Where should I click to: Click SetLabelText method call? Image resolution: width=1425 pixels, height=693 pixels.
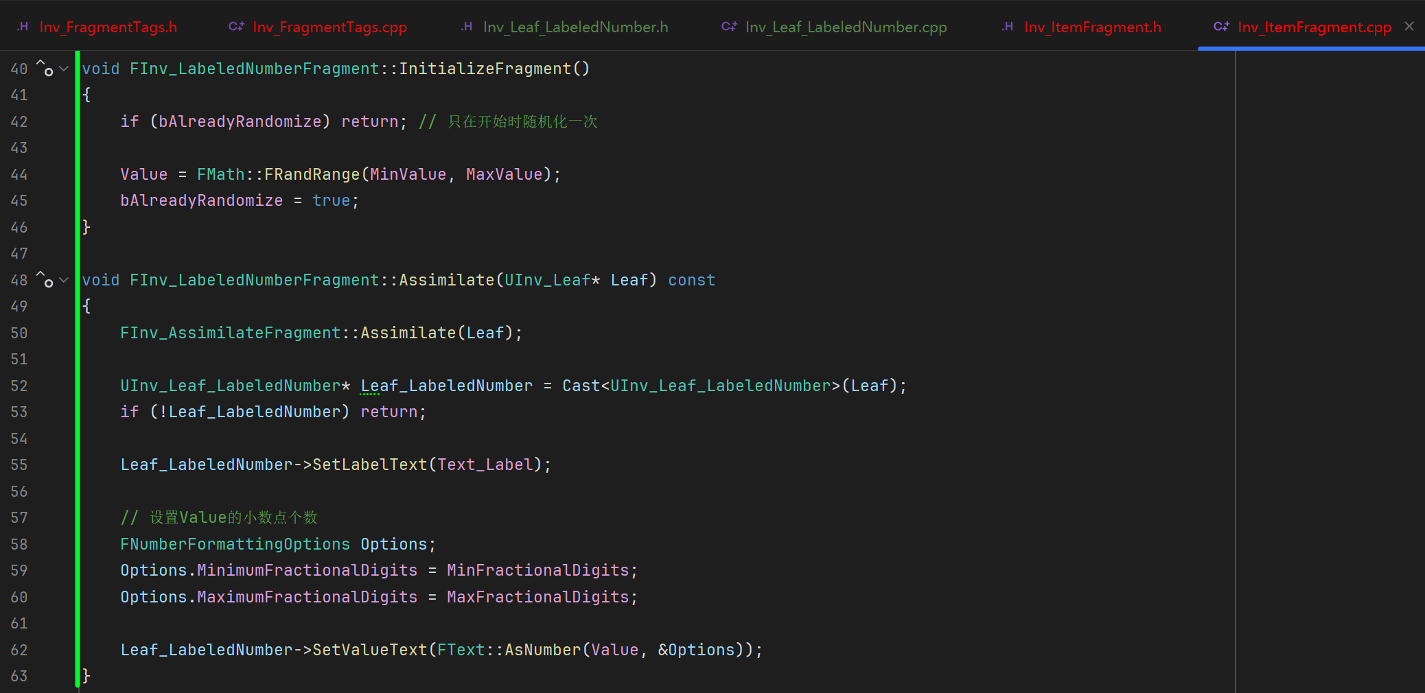pos(370,465)
